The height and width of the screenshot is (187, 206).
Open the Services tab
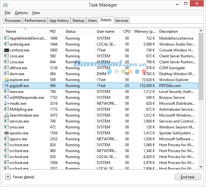coord(121,21)
